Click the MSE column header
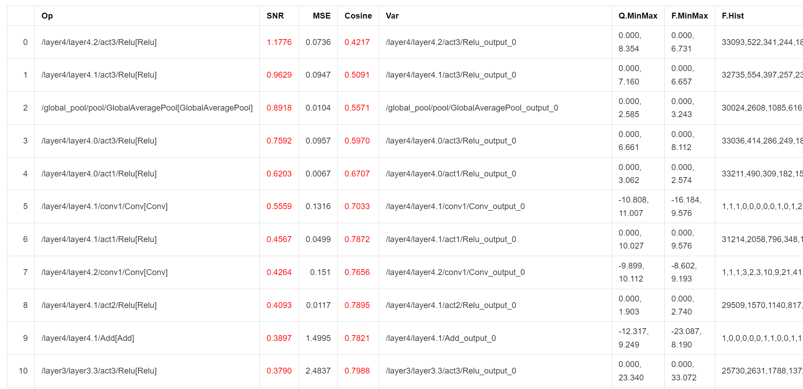This screenshot has height=389, width=803. coord(321,16)
